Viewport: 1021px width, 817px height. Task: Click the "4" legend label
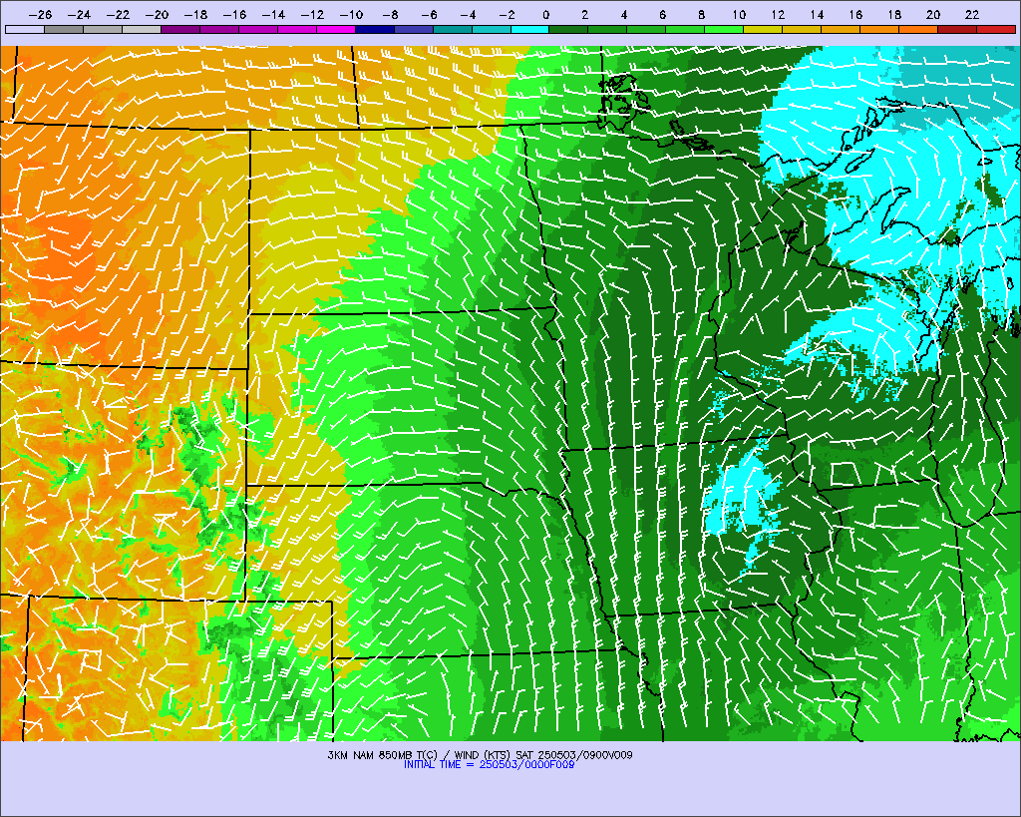tap(624, 15)
